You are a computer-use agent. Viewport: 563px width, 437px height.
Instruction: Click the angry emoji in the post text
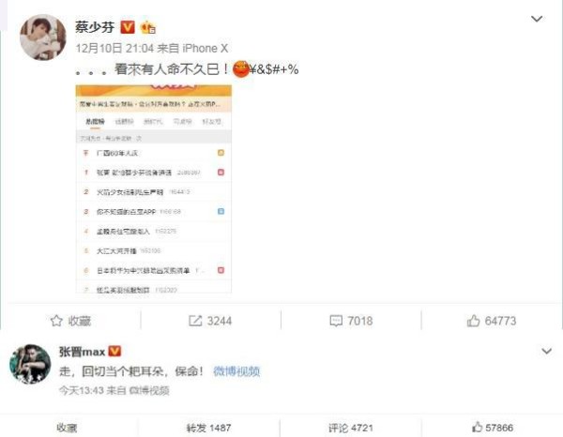241,68
